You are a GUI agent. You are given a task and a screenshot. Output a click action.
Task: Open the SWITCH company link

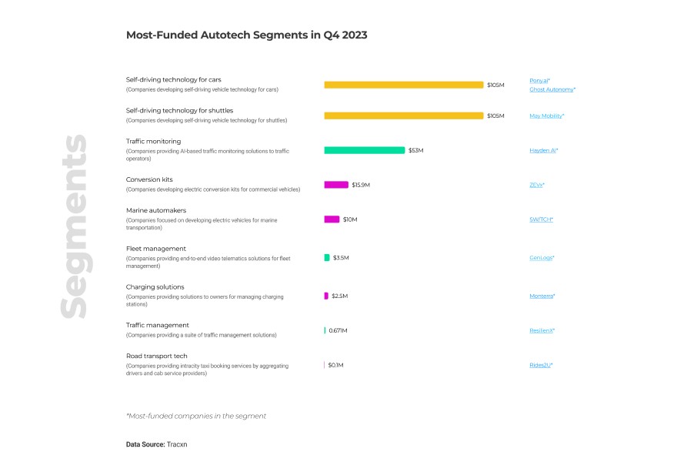pyautogui.click(x=540, y=219)
